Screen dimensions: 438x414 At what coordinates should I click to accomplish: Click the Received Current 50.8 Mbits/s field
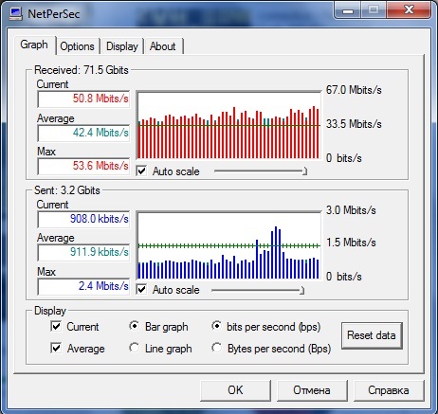[83, 99]
